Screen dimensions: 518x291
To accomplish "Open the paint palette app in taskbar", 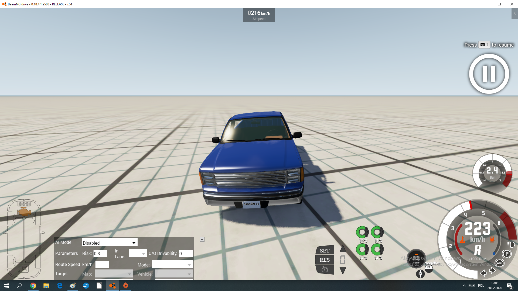I will pos(73,286).
